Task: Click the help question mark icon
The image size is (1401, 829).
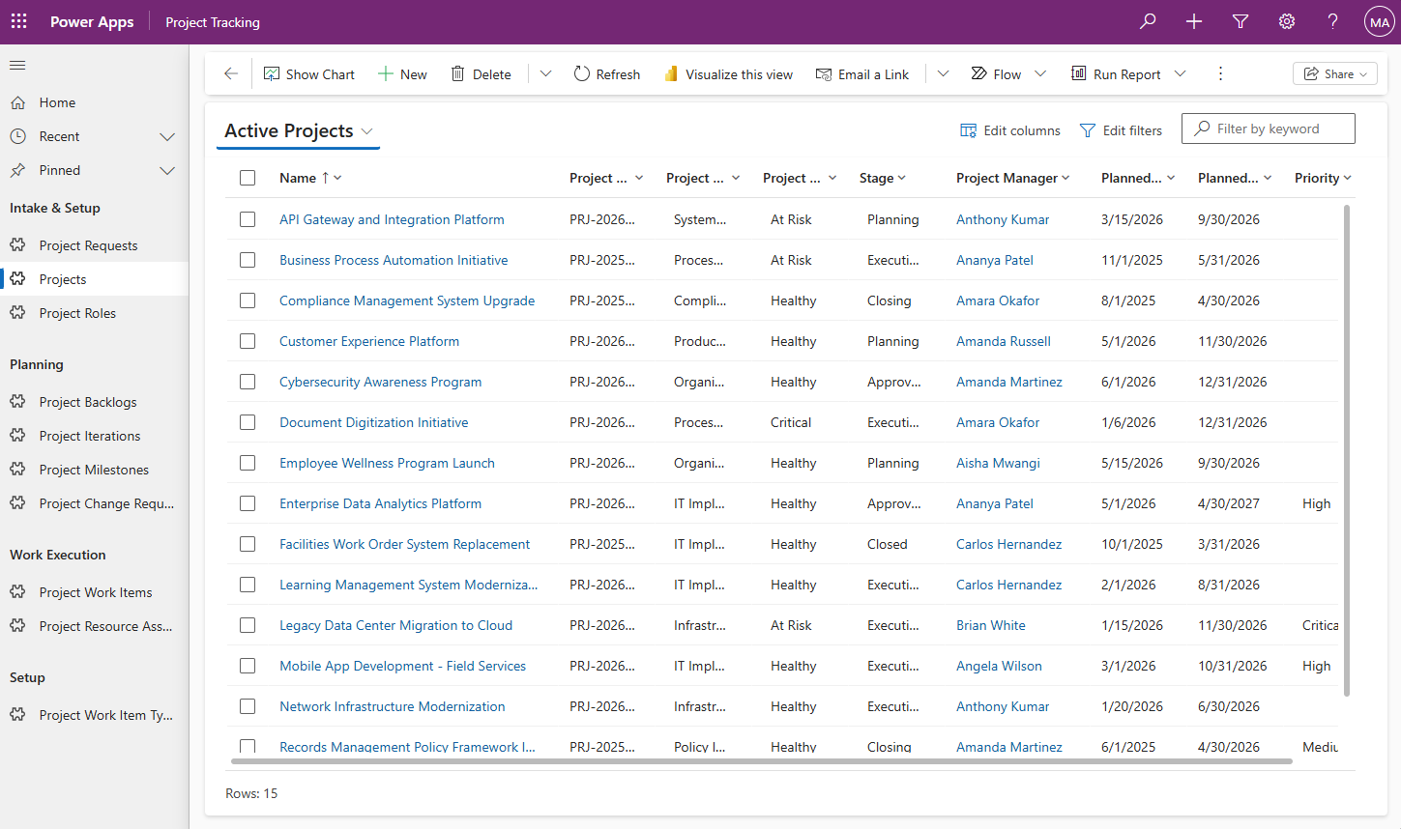Action: [1333, 21]
